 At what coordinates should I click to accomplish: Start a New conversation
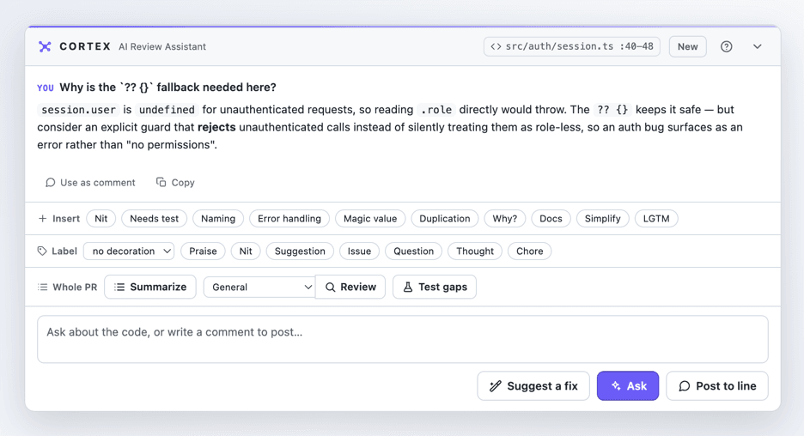click(x=687, y=46)
